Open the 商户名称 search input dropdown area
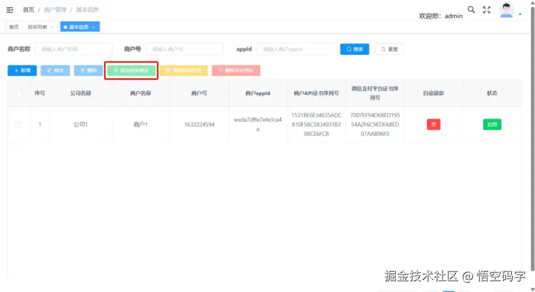The height and width of the screenshot is (292, 535). [73, 49]
